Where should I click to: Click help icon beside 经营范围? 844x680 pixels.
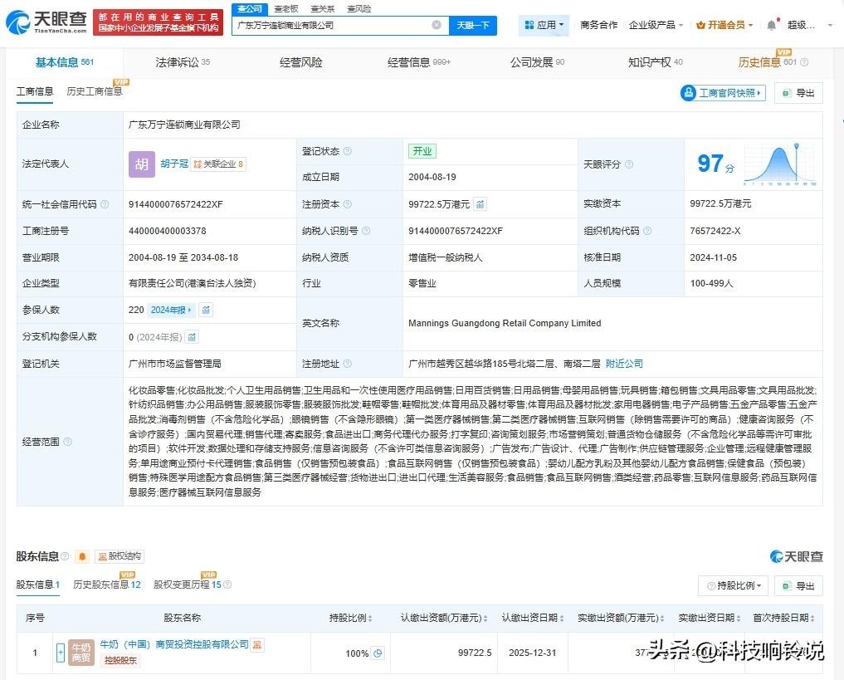click(x=68, y=442)
